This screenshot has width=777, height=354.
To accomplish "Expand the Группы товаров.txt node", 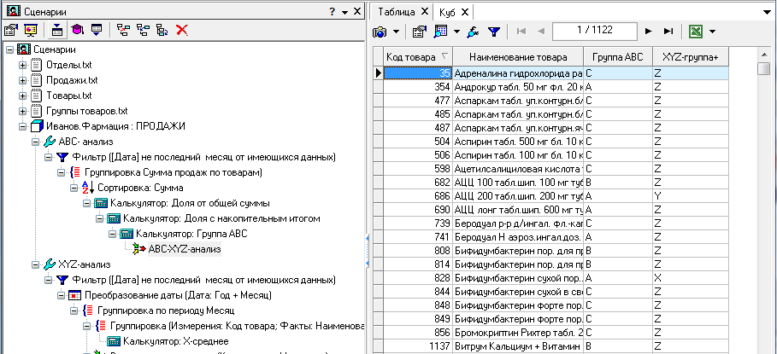I will pyautogui.click(x=23, y=111).
